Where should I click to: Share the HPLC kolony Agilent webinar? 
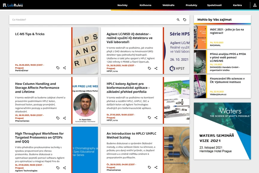(x=156, y=118)
